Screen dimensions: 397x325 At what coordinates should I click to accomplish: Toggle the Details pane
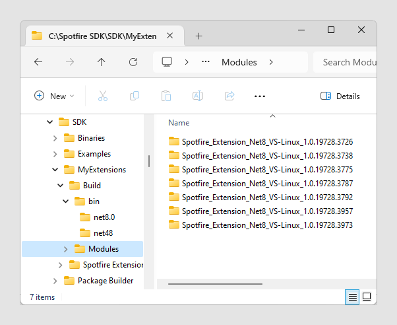(340, 96)
